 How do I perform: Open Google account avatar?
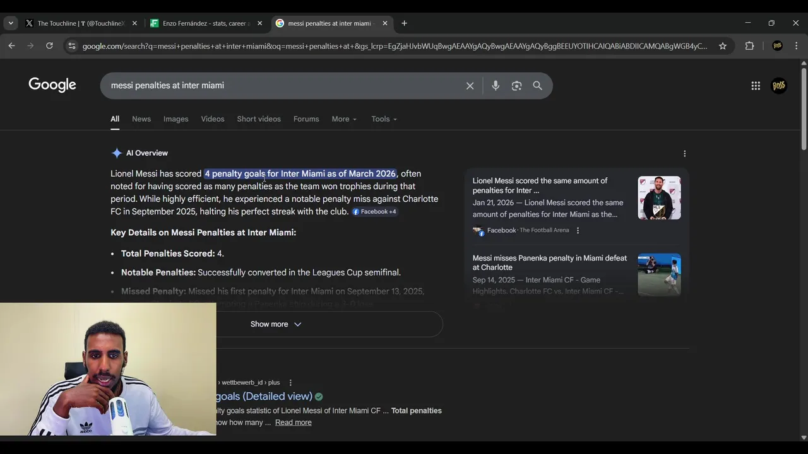tap(779, 86)
